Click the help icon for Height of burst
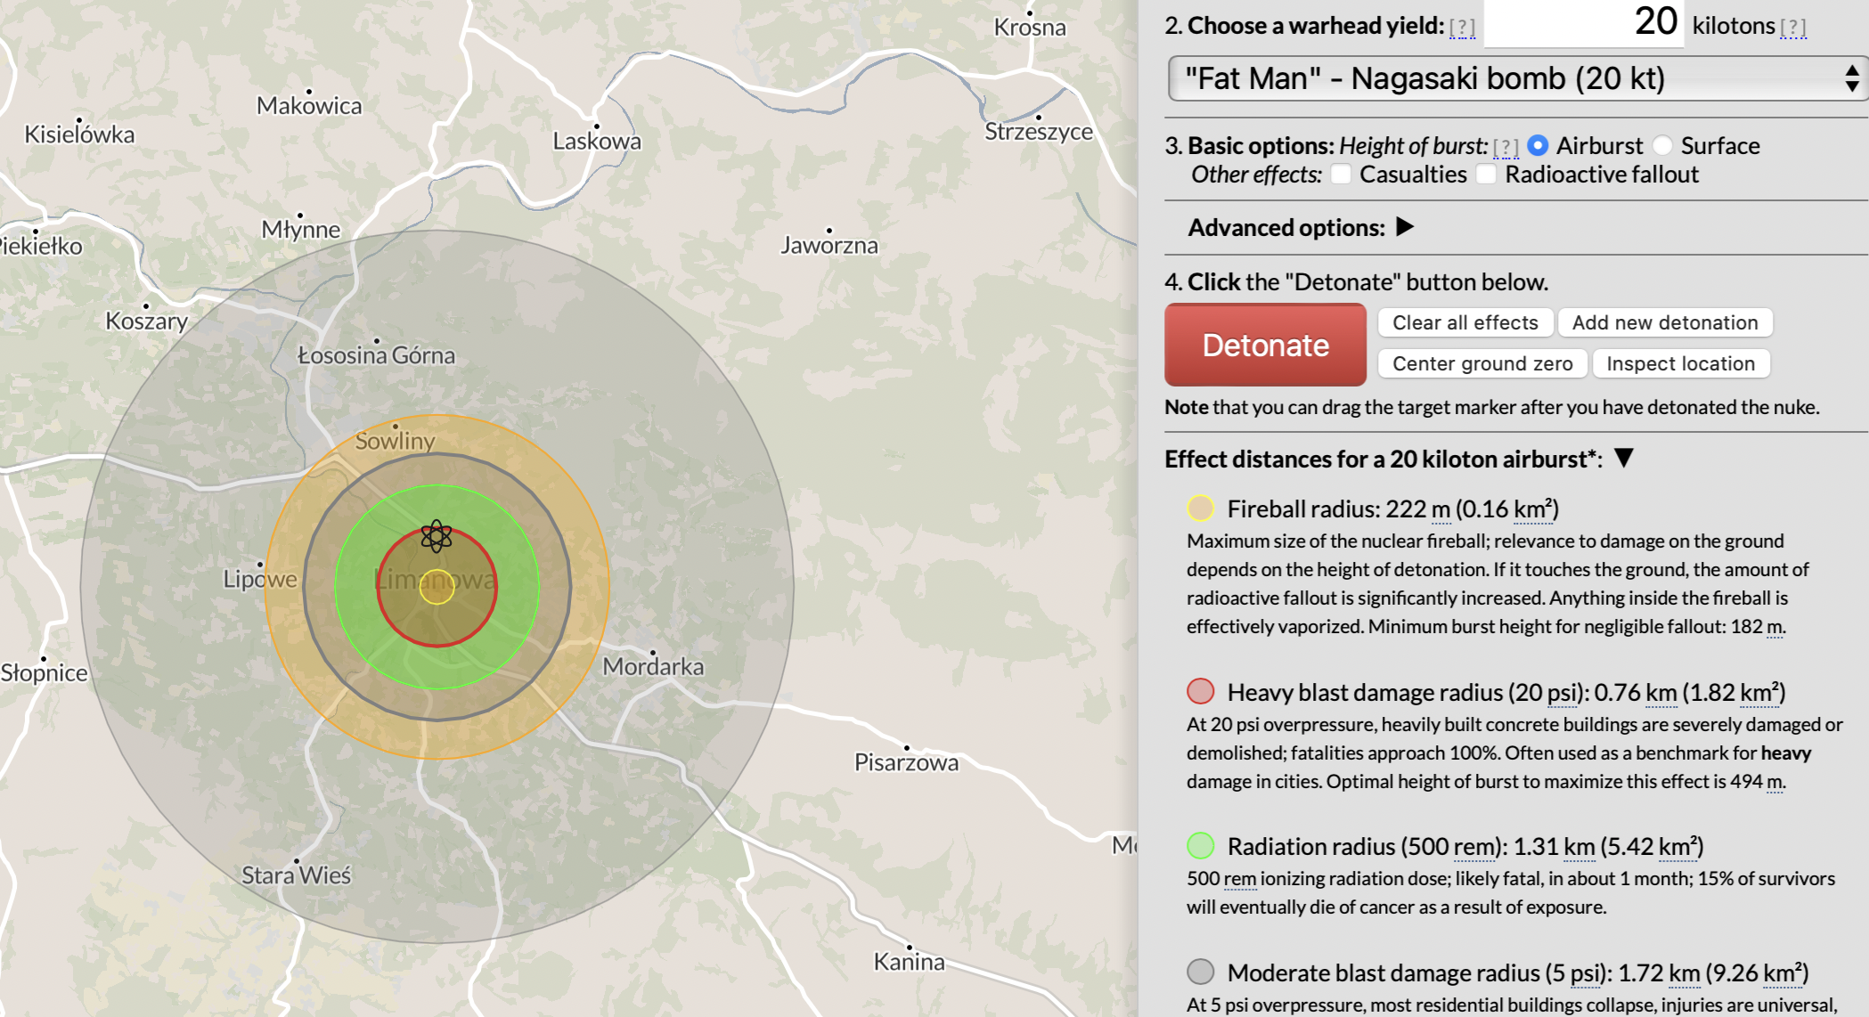1869x1017 pixels. click(1506, 147)
